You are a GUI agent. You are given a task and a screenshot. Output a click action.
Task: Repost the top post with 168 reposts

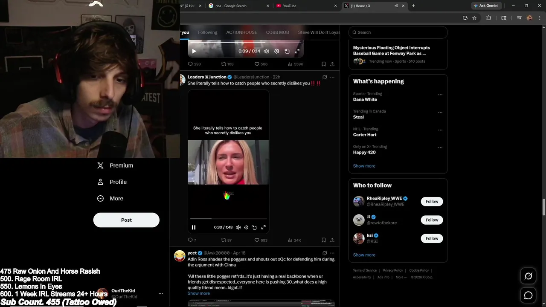(227, 64)
